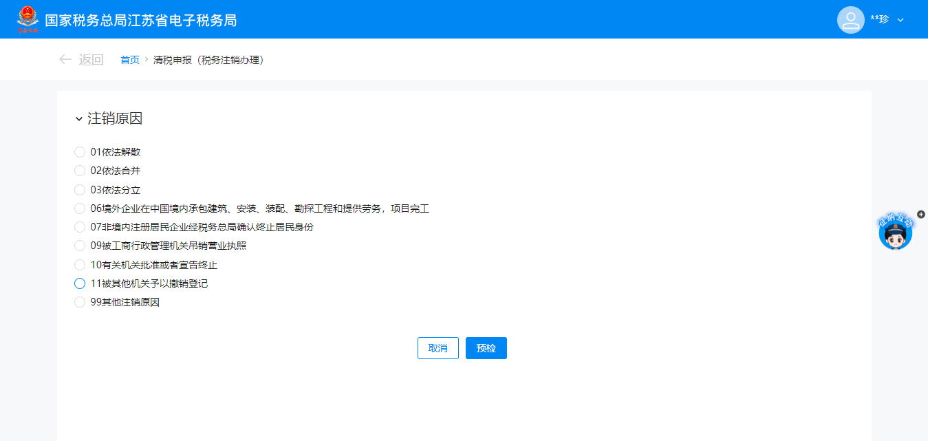Click the back arrow icon

65,60
